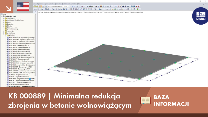The width and height of the screenshot is (208, 117).
Task: Collapse the Zusatzmodule folder
Action: pos(4,34)
